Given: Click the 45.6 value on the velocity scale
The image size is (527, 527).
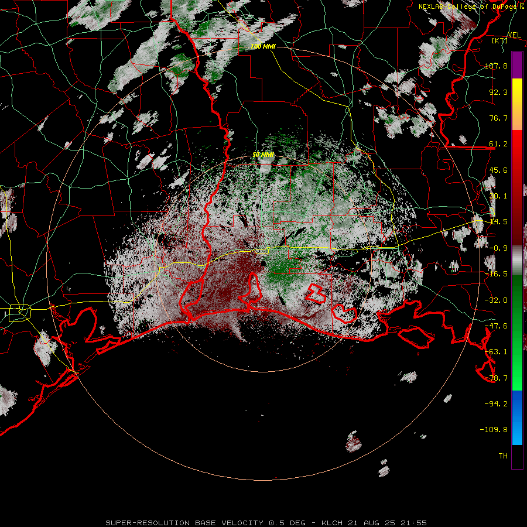Looking at the screenshot, I should point(498,170).
